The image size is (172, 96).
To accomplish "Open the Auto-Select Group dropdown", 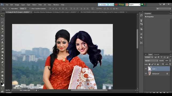I will tap(23, 9).
